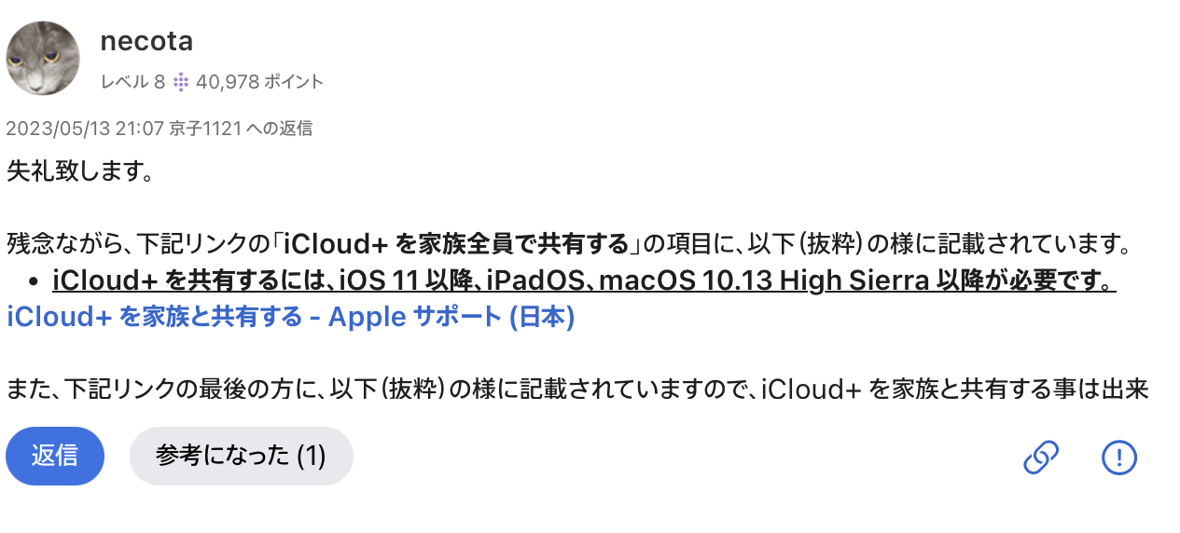This screenshot has height=533, width=1180.
Task: Click the 京子1121 への返信 reference
Action: pyautogui.click(x=240, y=129)
